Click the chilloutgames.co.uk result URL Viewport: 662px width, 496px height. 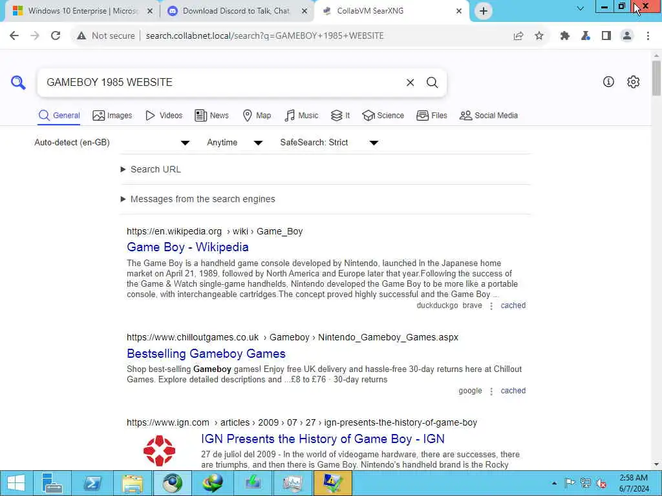[292, 337]
